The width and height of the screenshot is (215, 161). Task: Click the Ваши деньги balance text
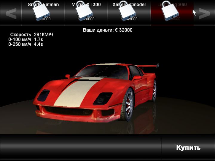[107, 30]
